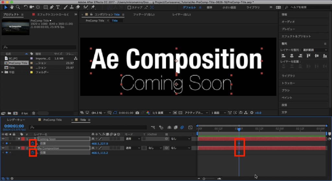Image resolution: width=332 pixels, height=181 pixels.
Task: Enable the スナップ checkbox
Action: [129, 7]
